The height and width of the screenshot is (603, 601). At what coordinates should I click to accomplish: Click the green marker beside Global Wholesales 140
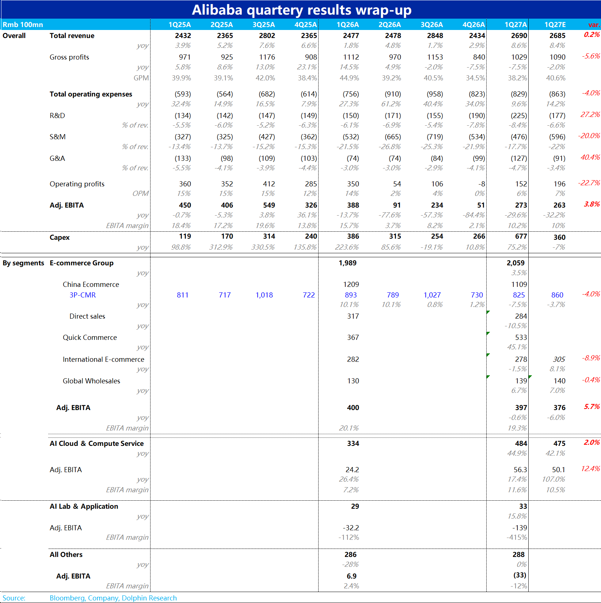[x=530, y=376]
